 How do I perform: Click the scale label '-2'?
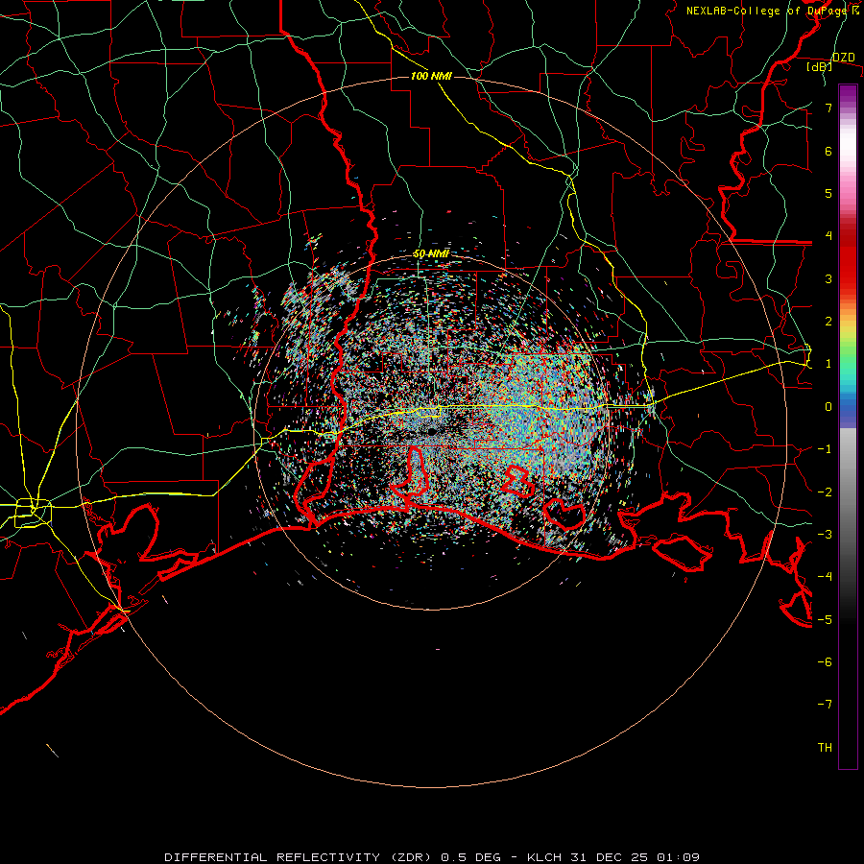coord(825,492)
